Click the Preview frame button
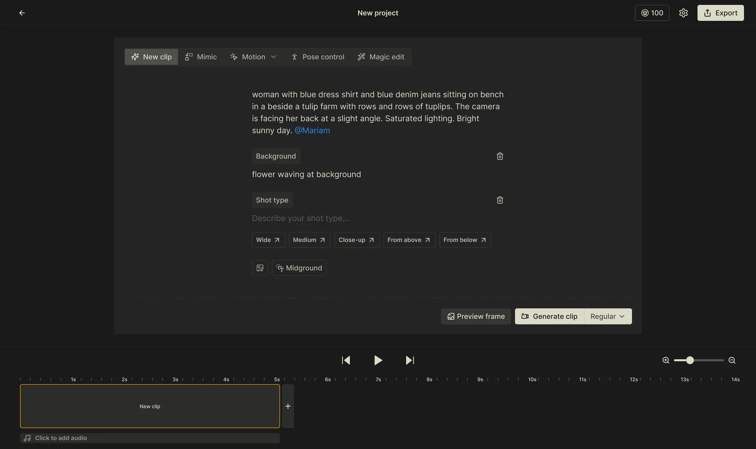Image resolution: width=756 pixels, height=449 pixels. point(476,316)
